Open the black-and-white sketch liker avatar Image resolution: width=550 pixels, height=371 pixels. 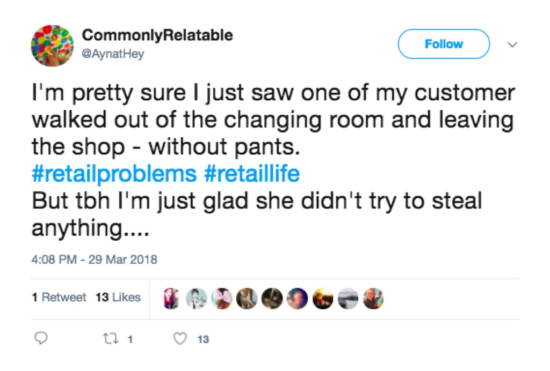tap(197, 299)
